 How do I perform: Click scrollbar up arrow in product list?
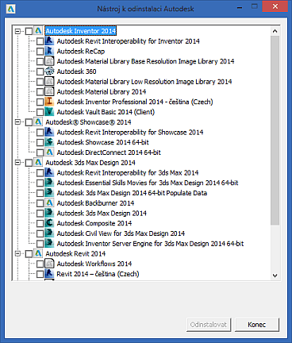pyautogui.click(x=275, y=31)
